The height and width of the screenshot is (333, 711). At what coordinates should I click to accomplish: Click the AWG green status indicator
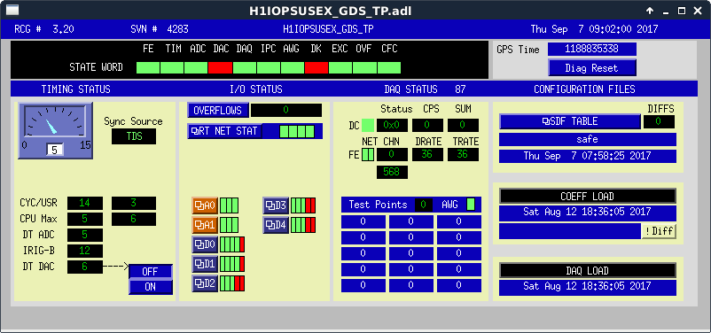coord(471,205)
